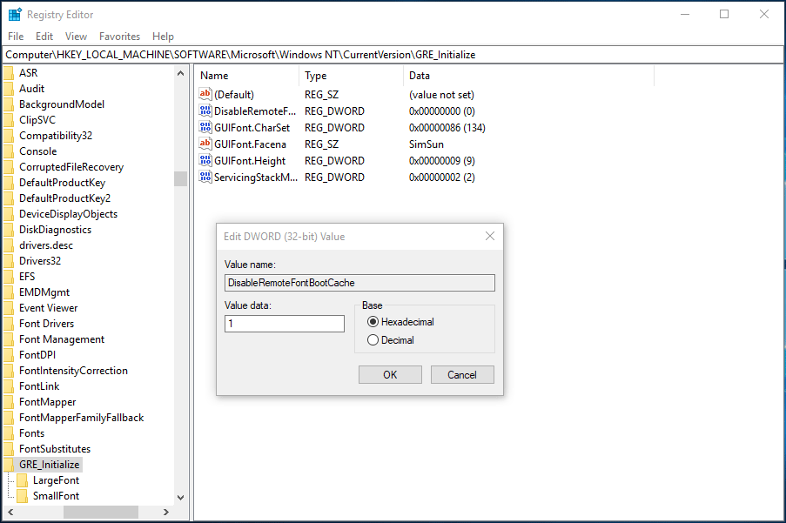Click the LargeFont folder icon
Image resolution: width=786 pixels, height=523 pixels.
pyautogui.click(x=22, y=480)
